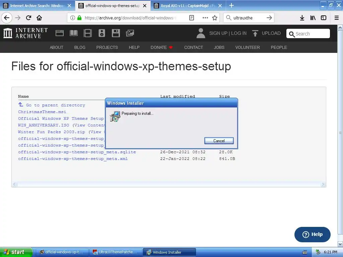
Task: Switch to official-windows-xp-t... Firefox taskbar button
Action: pos(62,252)
